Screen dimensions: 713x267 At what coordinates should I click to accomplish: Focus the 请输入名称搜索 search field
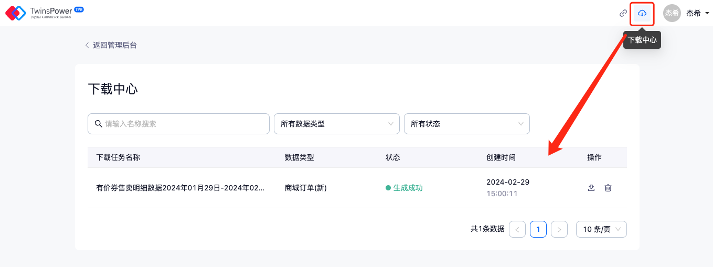[x=184, y=124]
